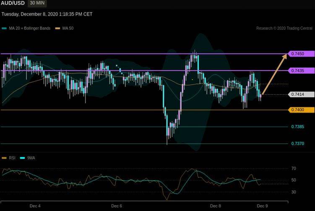
Task: Click the date line 'Tuesday, December 8, 2020 1:18:35 PM CET'
Action: (47, 14)
